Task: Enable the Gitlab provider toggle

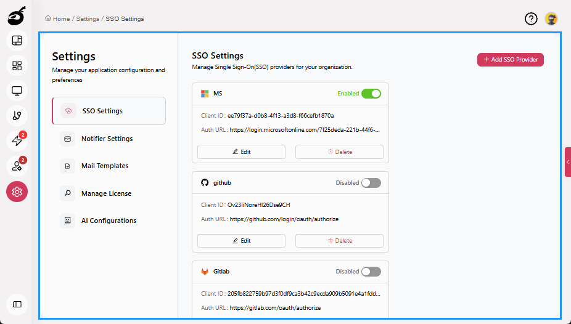Action: [x=371, y=272]
